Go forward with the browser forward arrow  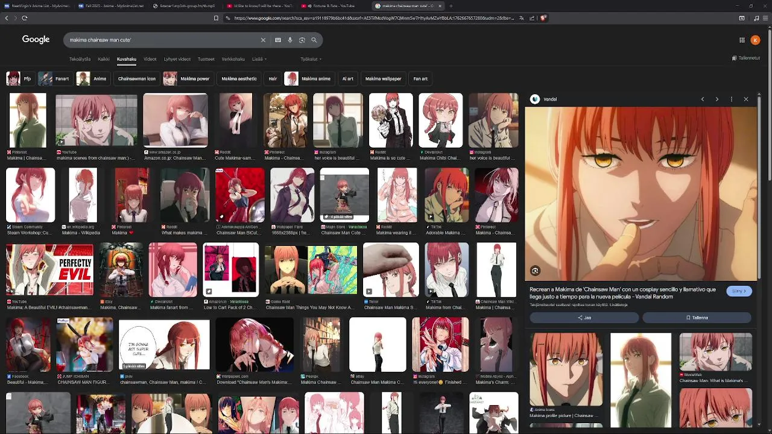point(16,18)
